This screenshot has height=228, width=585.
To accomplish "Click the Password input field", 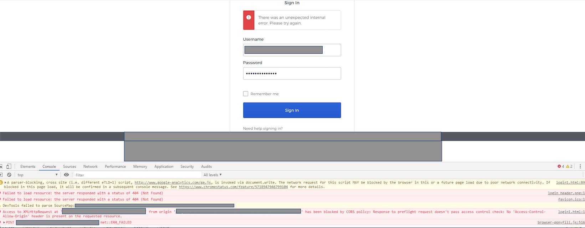I will 292,73.
